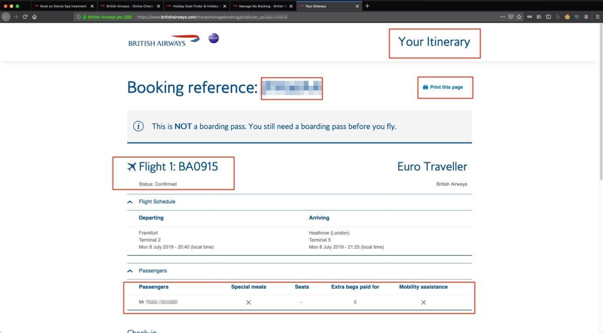Open page actions via the ellipsis icon
This screenshot has width=603, height=333.
502,17
